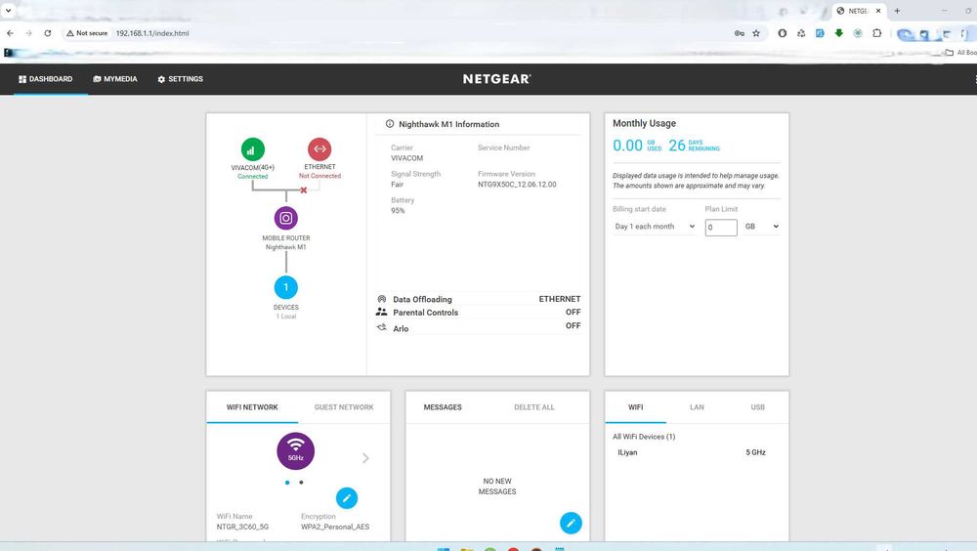Click the green VIVACOM signal icon
The image size is (977, 551).
click(x=252, y=149)
